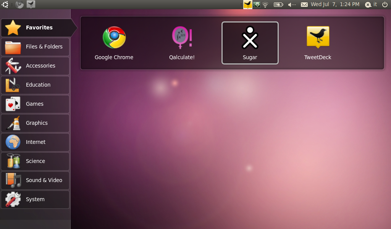Switch to the Chrome window in top panel

point(19,4)
